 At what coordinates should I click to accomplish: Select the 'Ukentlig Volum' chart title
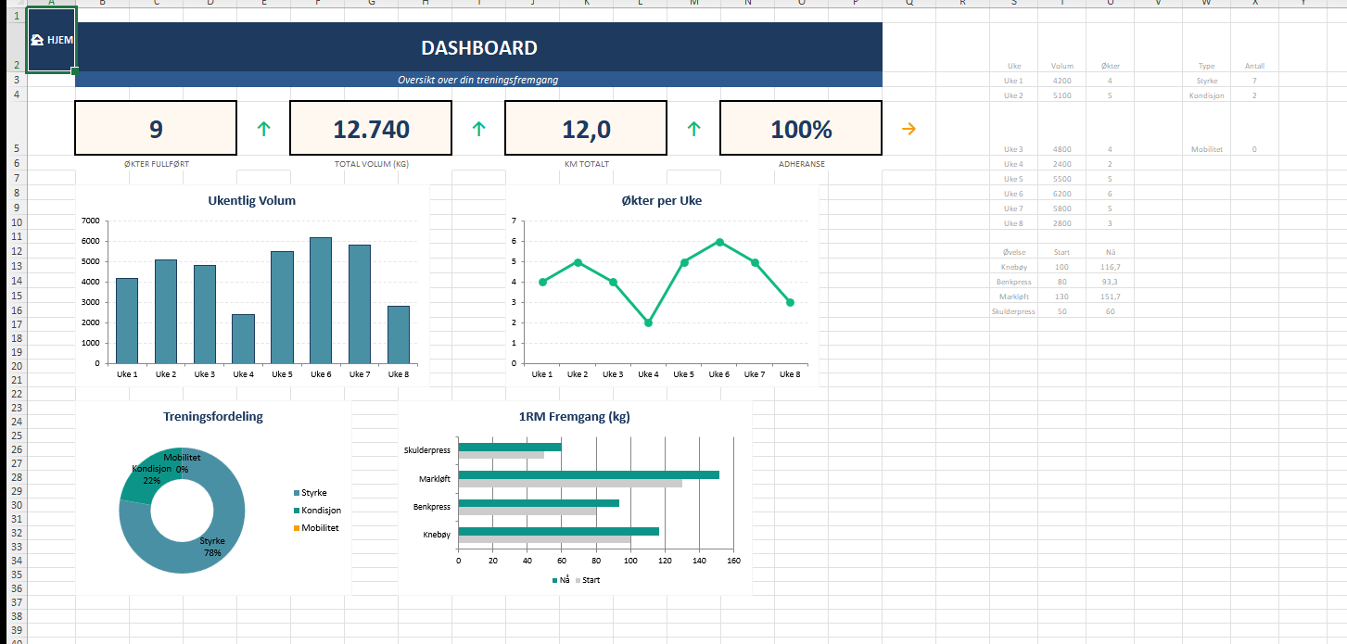(252, 200)
